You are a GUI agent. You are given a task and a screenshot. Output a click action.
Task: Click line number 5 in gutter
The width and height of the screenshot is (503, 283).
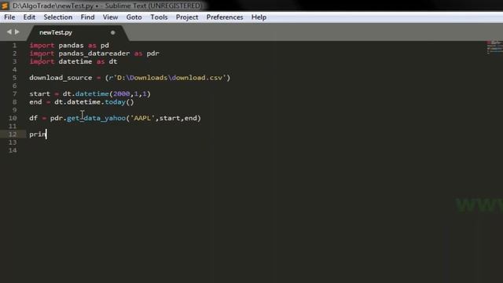14,78
